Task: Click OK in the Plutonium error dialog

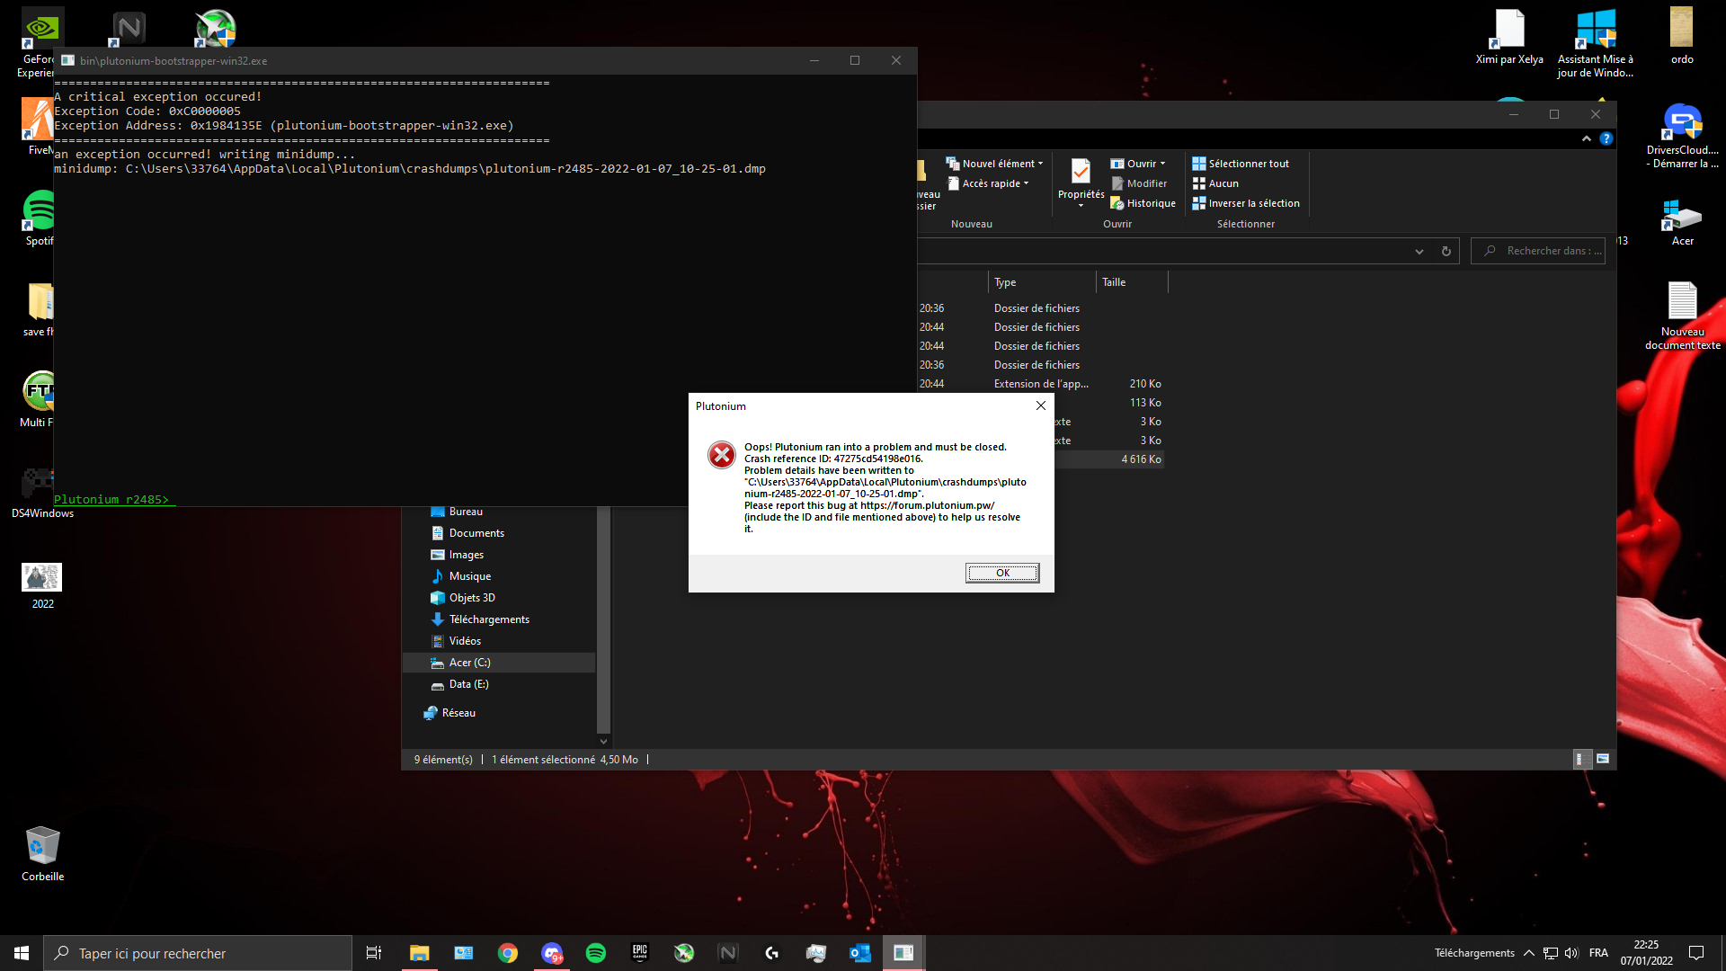Action: 1002,573
